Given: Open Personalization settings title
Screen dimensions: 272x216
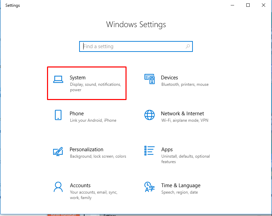Looking at the screenshot, I should pos(86,150).
